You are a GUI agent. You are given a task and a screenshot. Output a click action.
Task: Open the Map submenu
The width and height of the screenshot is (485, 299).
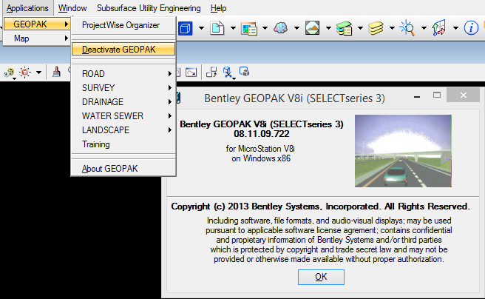point(37,38)
